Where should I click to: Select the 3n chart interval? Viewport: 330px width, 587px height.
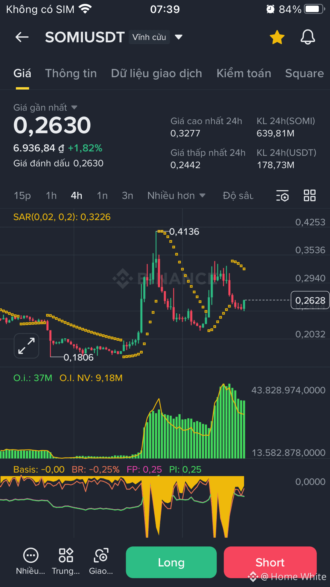tap(128, 196)
